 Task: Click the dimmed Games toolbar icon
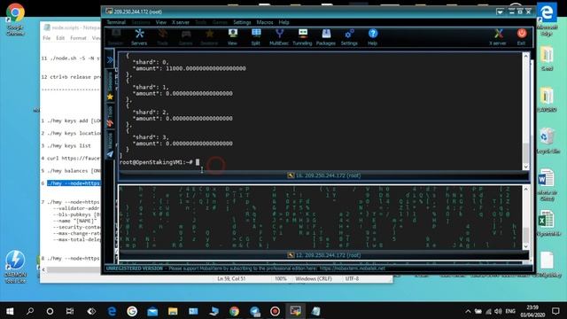pos(186,37)
